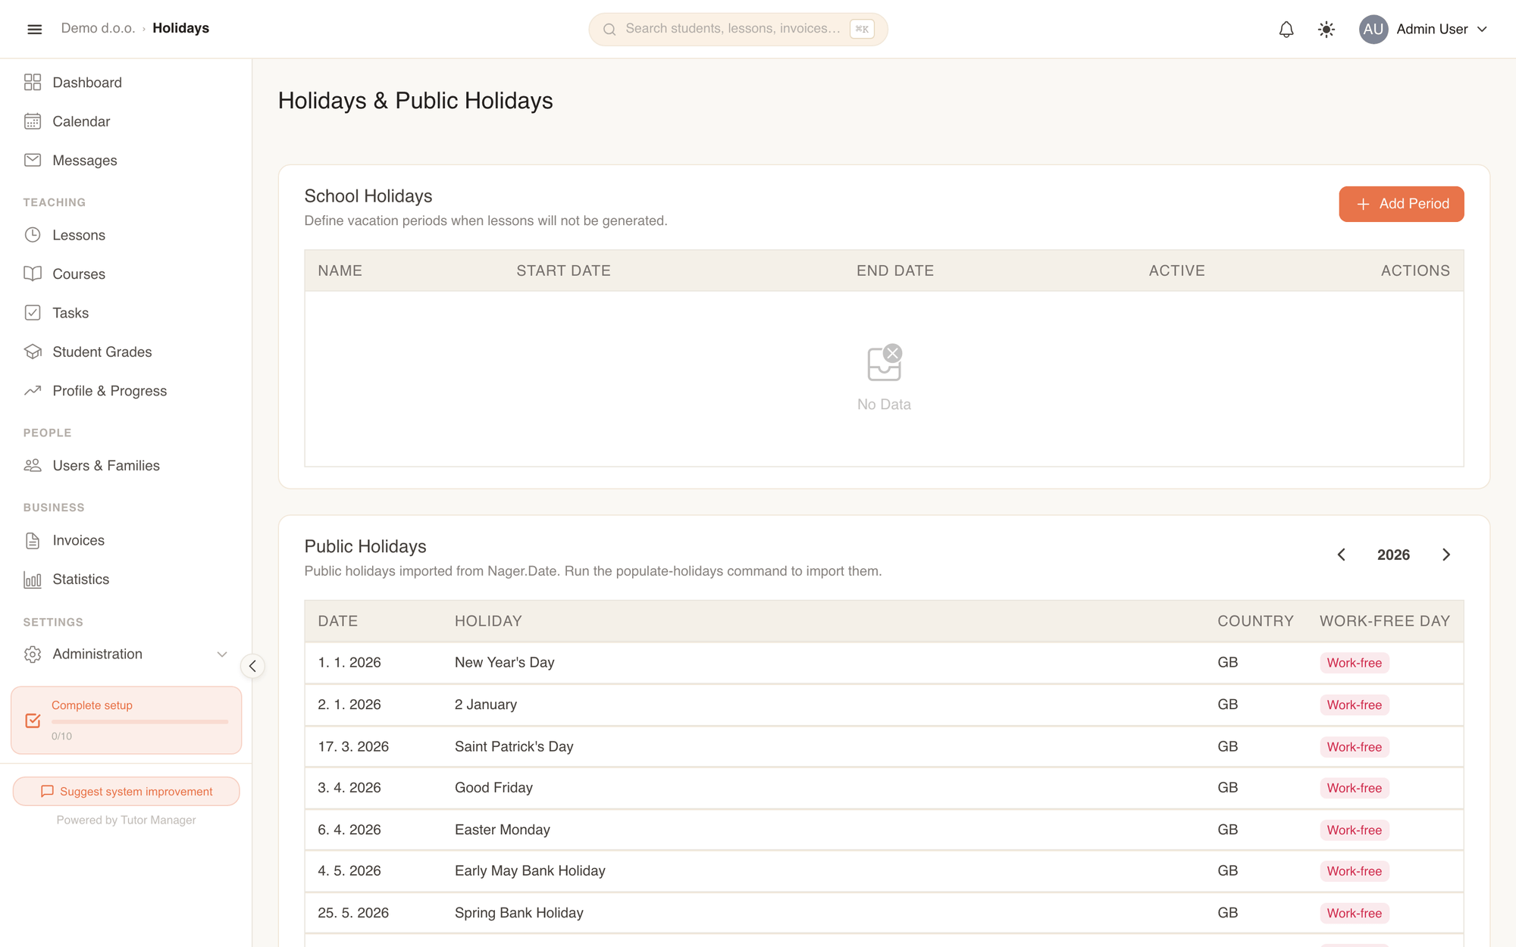
Task: Click the Invoices document icon
Action: click(x=33, y=540)
